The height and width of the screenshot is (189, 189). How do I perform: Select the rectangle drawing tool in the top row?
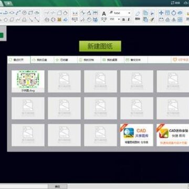click(30, 13)
